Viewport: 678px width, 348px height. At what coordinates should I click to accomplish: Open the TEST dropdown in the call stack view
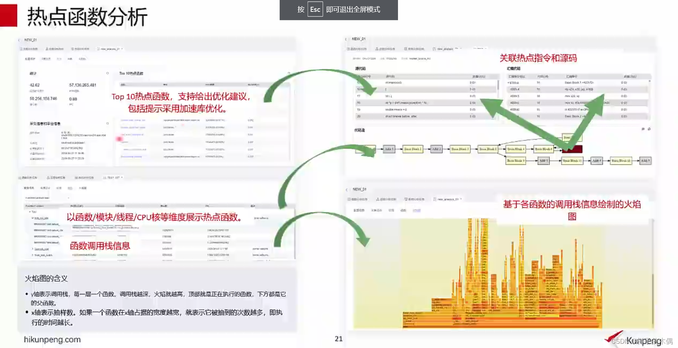122,177
